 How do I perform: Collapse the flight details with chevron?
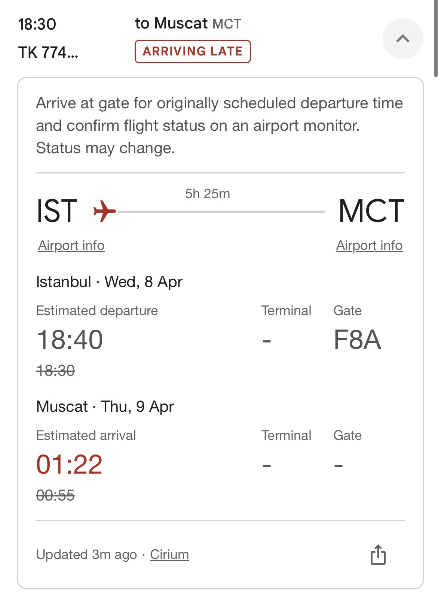[x=402, y=39]
